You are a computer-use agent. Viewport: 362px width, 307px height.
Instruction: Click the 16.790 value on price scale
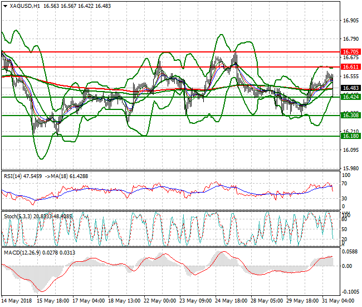[350, 39]
